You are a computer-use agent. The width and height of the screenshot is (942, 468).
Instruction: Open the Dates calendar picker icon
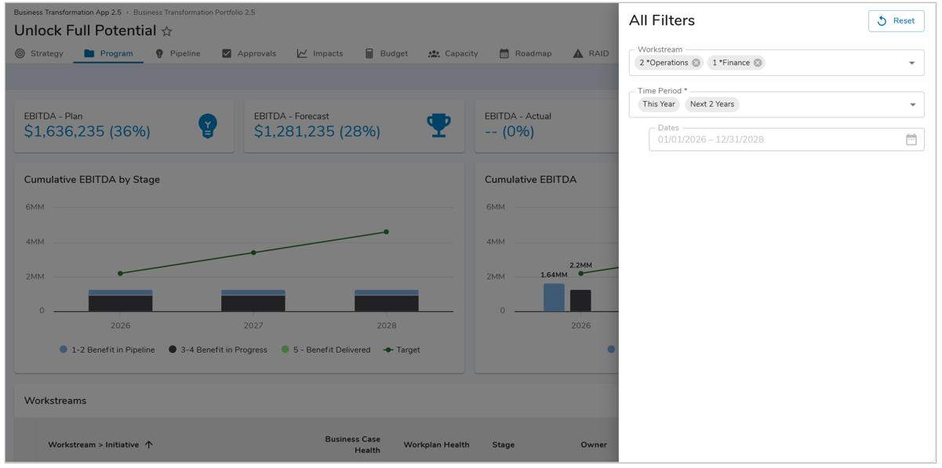pos(911,140)
